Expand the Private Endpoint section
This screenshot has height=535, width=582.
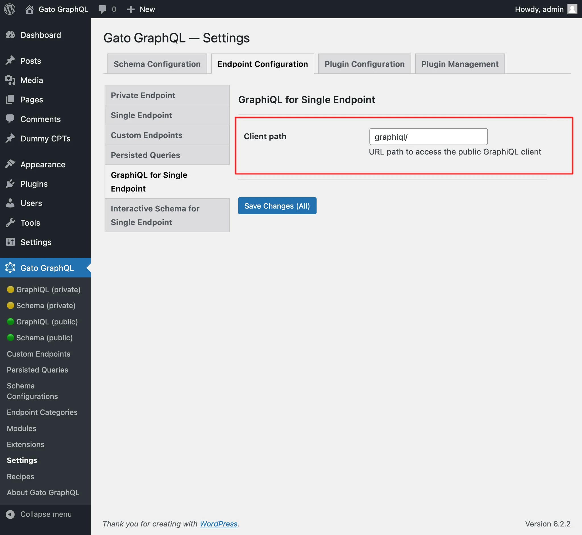tap(144, 95)
